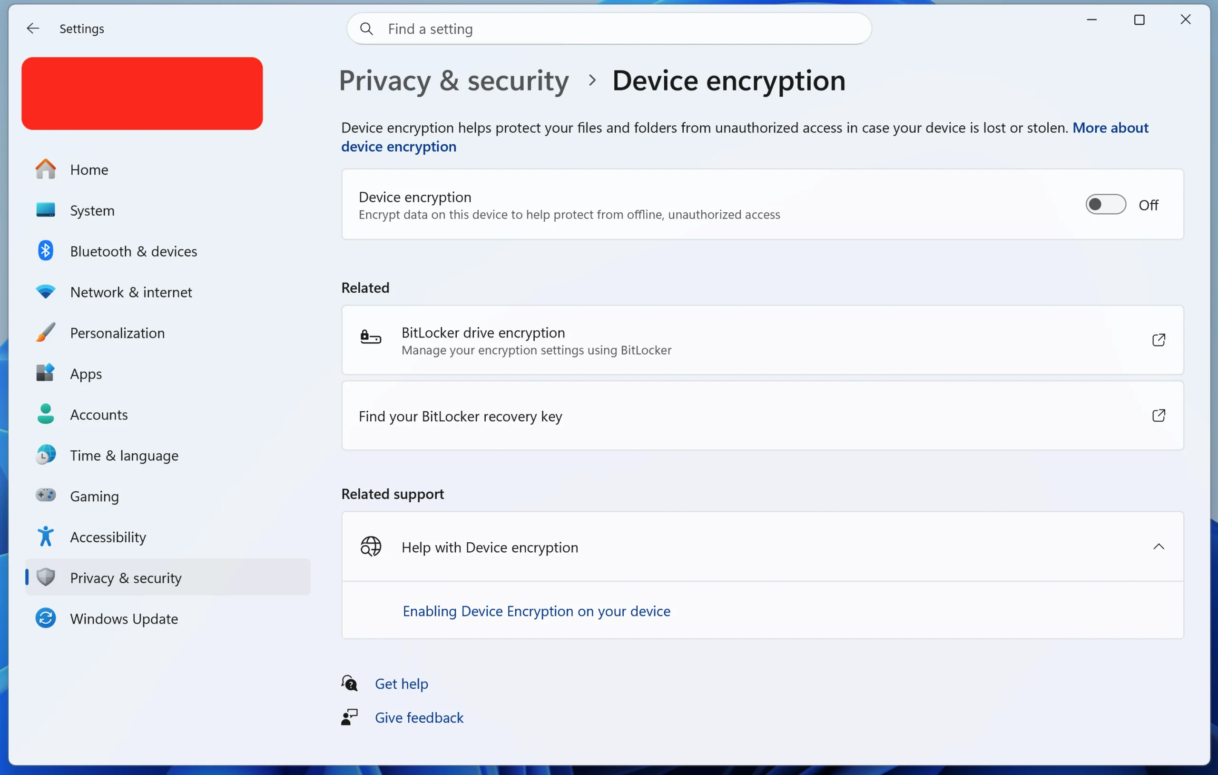Open recovery key external link icon
The height and width of the screenshot is (775, 1218).
tap(1159, 416)
